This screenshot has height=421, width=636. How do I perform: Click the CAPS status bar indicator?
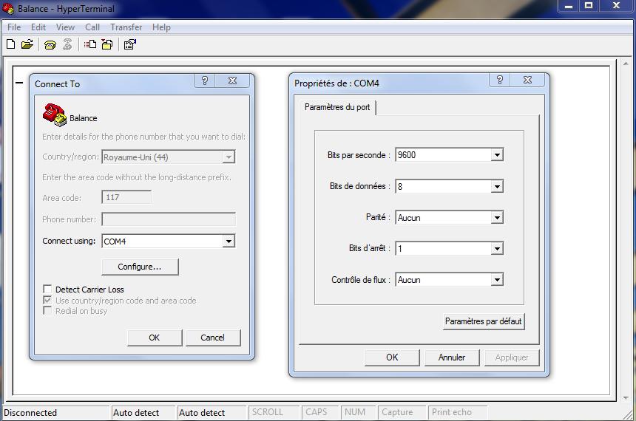(x=317, y=412)
